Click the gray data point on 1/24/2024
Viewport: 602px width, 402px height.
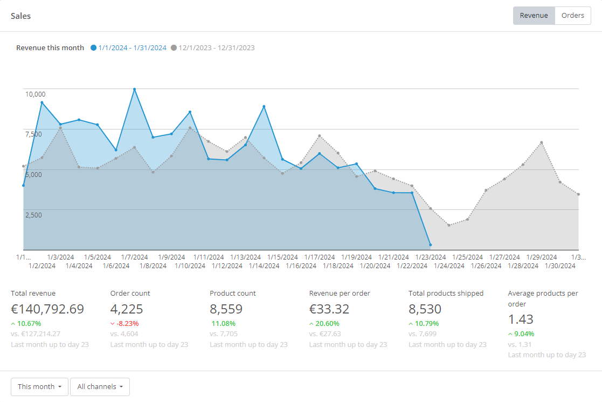pyautogui.click(x=449, y=225)
